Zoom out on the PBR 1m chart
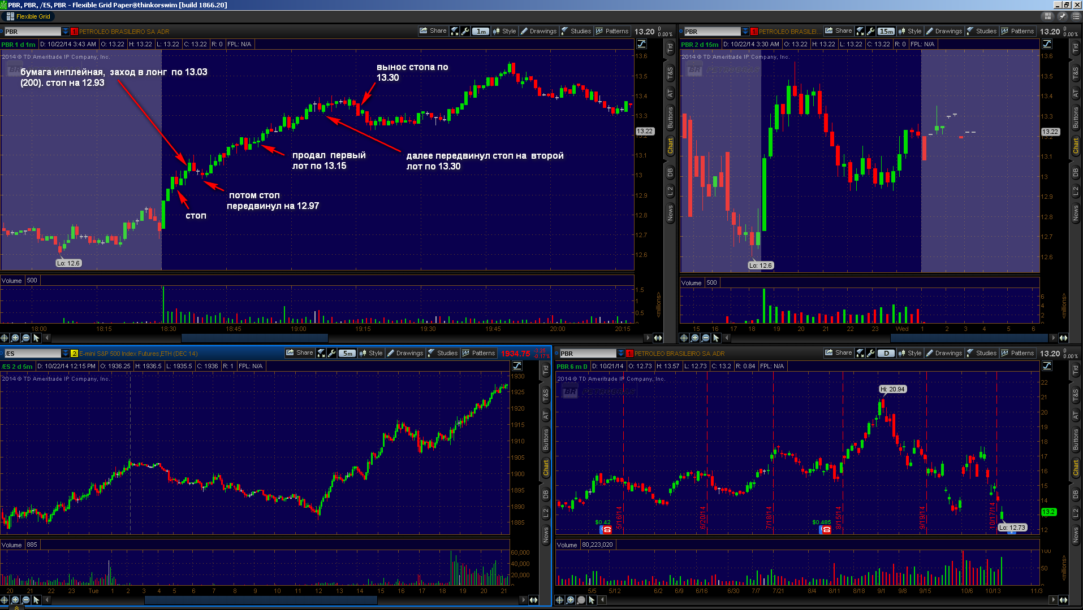The width and height of the screenshot is (1083, 610). click(x=26, y=338)
